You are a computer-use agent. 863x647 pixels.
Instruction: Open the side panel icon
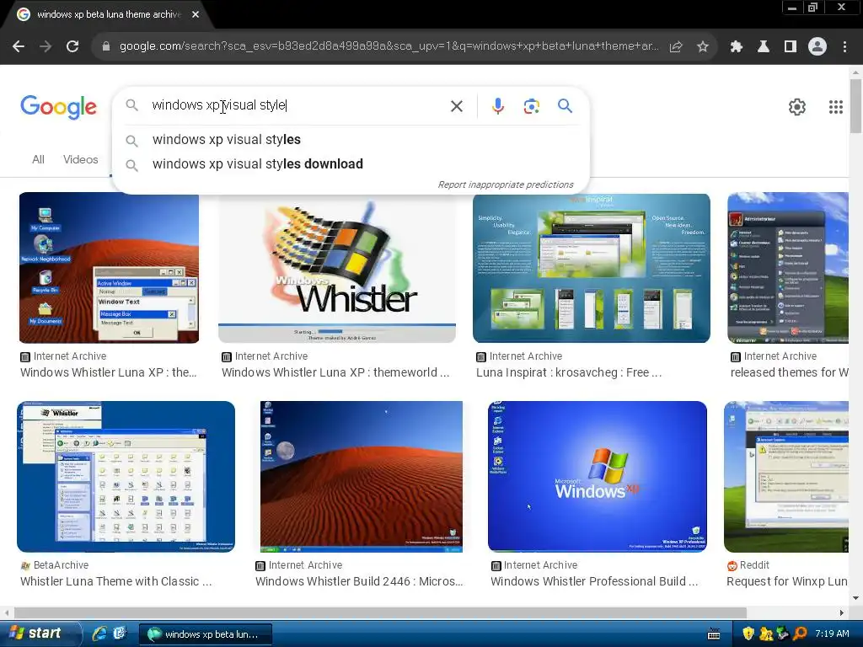pos(791,47)
